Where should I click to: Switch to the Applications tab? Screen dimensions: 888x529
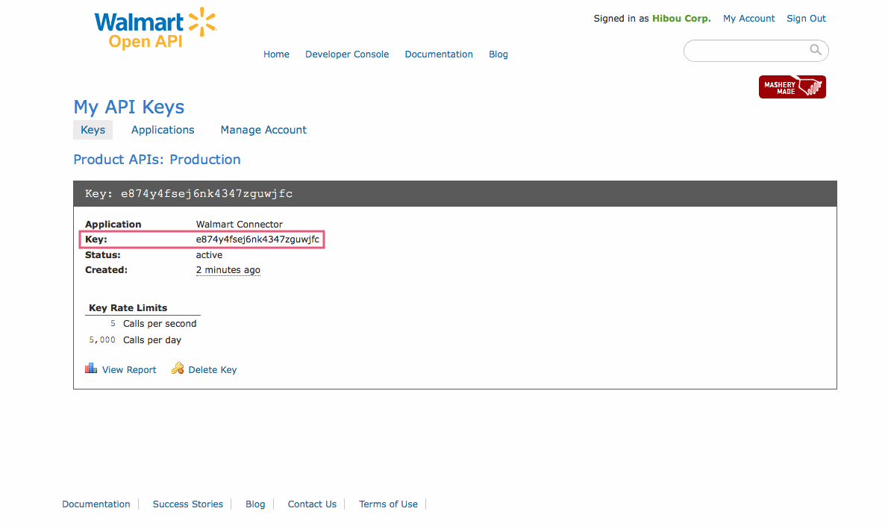click(163, 130)
